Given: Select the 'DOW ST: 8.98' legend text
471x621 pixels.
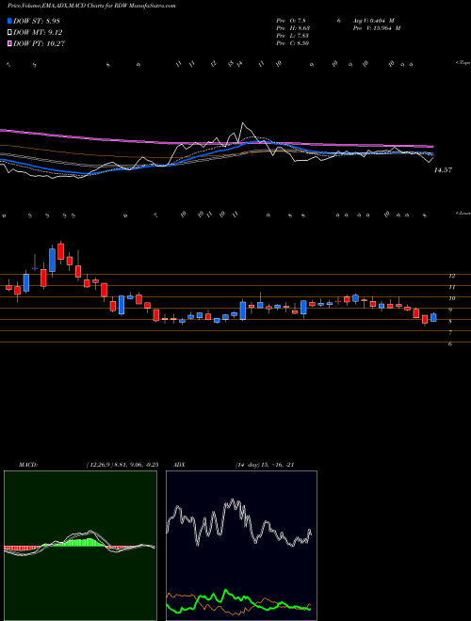Looking at the screenshot, I should pos(37,21).
